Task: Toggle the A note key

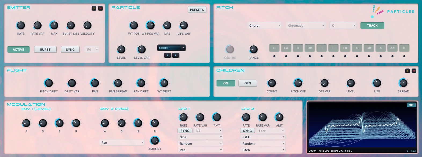Action: [x=381, y=48]
